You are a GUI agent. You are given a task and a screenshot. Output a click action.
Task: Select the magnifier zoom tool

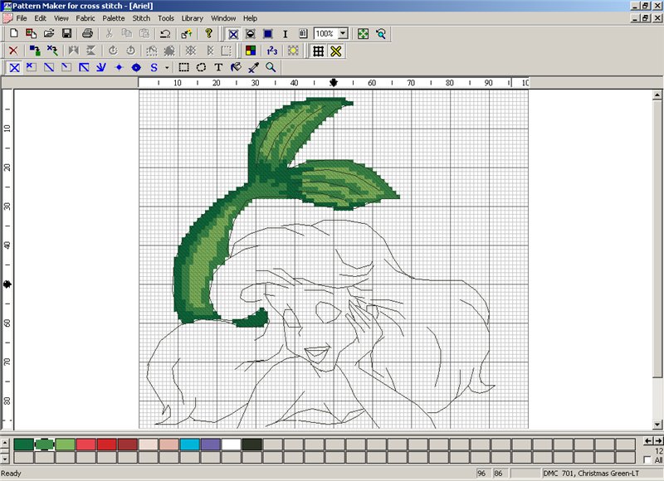click(271, 67)
